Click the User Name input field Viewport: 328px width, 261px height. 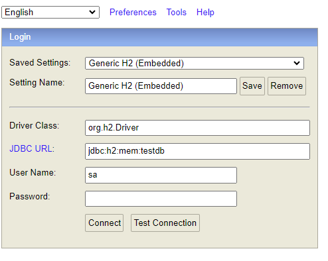161,175
